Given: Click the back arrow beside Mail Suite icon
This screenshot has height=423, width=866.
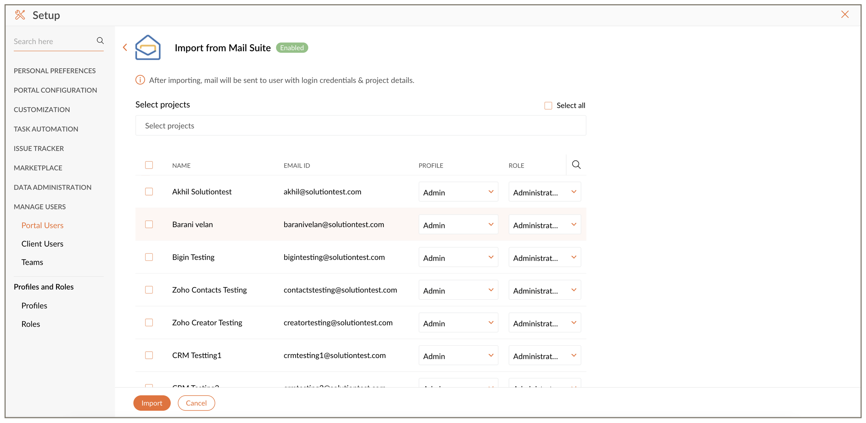Looking at the screenshot, I should point(125,47).
